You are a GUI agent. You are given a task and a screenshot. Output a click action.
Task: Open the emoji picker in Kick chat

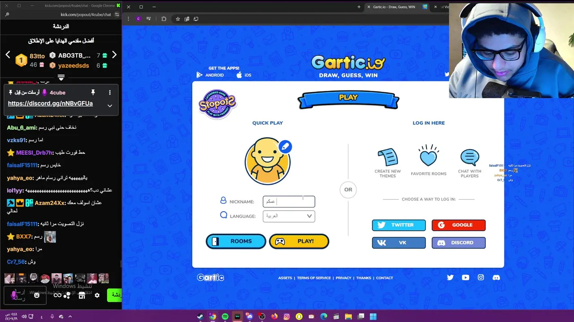tap(37, 295)
